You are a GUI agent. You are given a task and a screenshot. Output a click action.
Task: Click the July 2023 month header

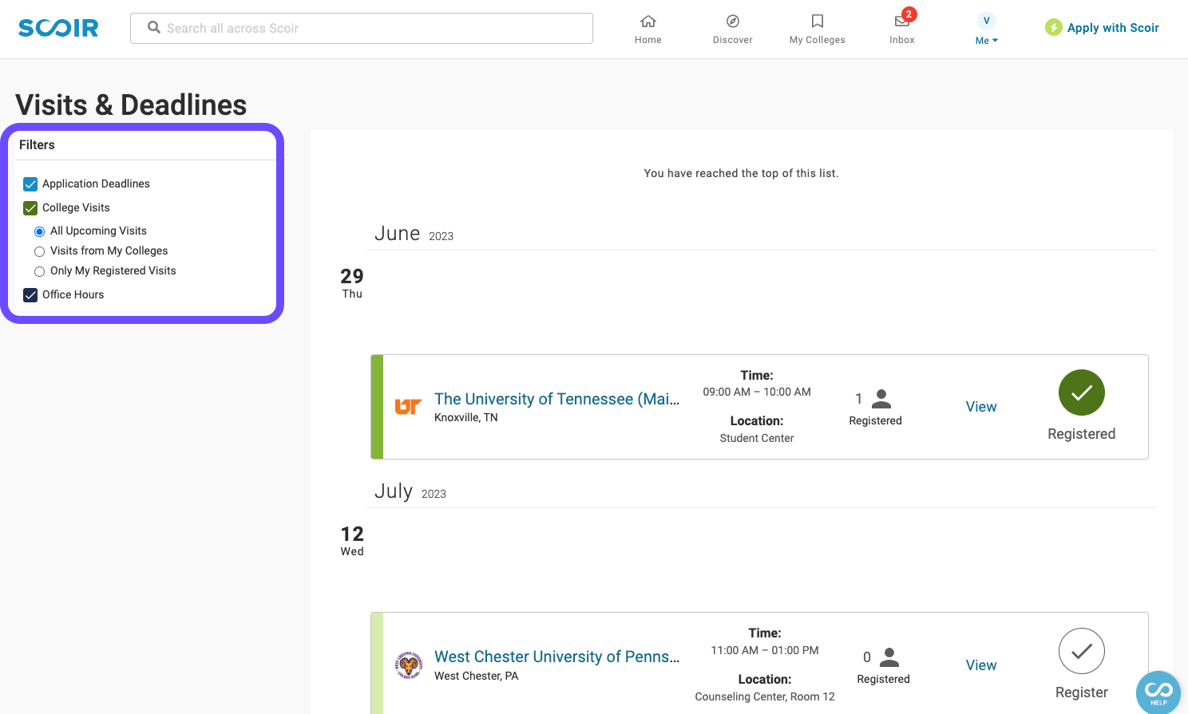point(410,491)
